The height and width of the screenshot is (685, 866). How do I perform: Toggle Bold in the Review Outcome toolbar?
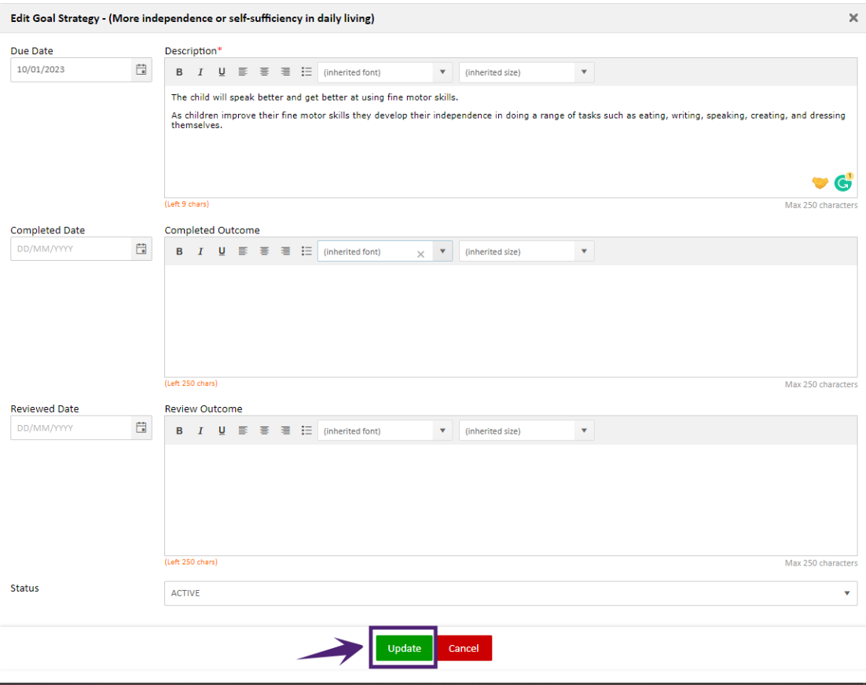coord(179,431)
